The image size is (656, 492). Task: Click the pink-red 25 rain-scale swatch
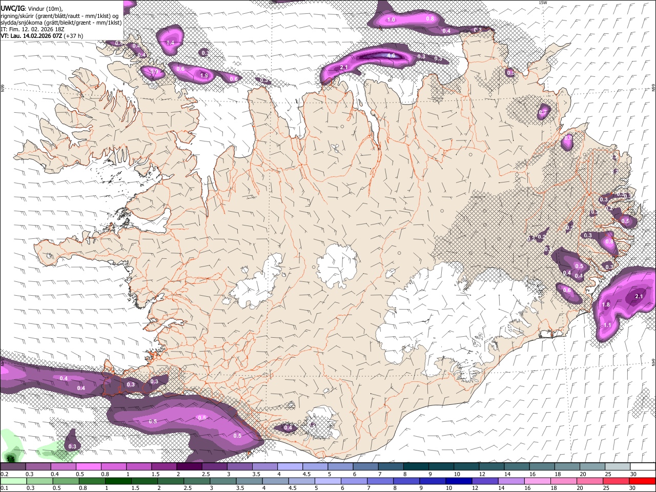tap(616, 481)
